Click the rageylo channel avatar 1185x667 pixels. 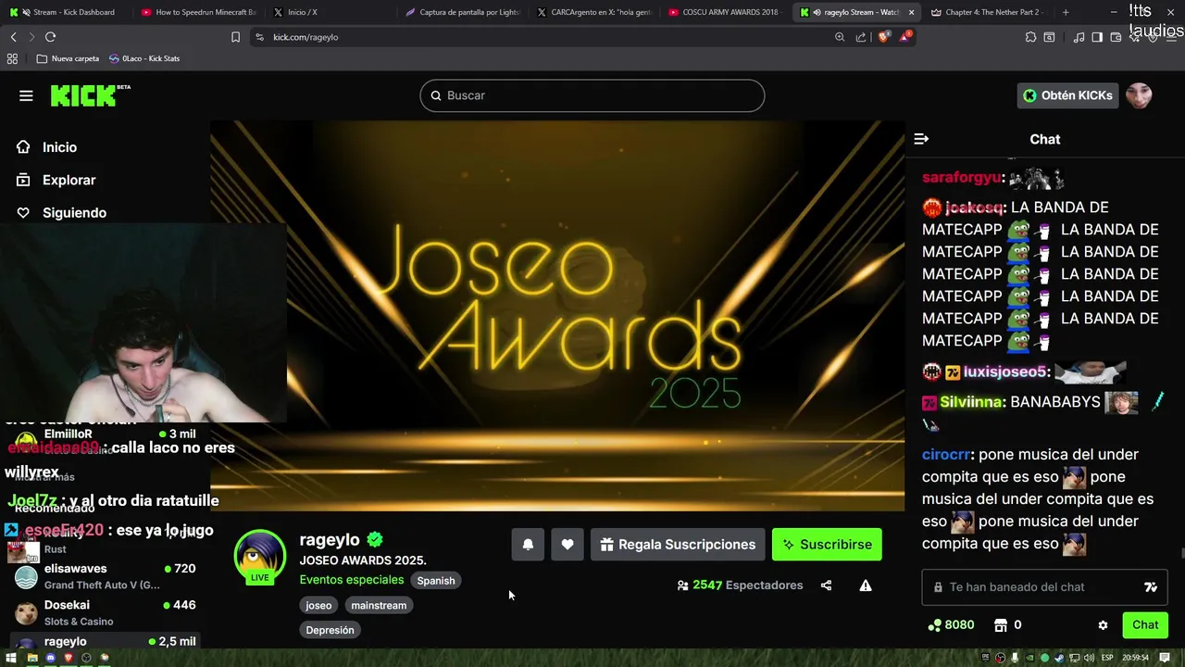260,556
